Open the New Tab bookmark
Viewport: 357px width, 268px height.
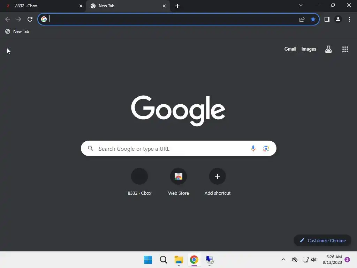pos(17,31)
